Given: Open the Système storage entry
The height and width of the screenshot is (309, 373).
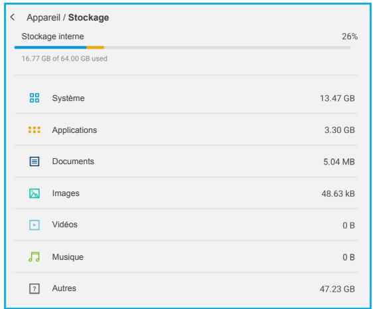Looking at the screenshot, I should tap(186, 98).
